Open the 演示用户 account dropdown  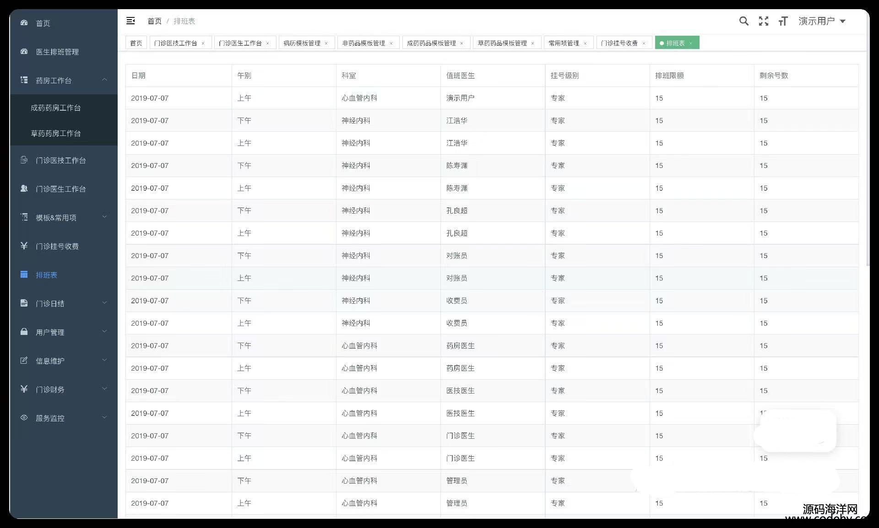pyautogui.click(x=822, y=21)
